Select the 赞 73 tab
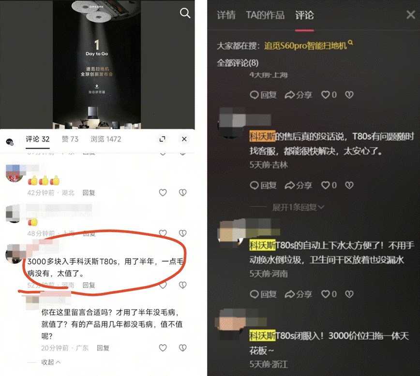The height and width of the screenshot is (376, 420). (70, 139)
